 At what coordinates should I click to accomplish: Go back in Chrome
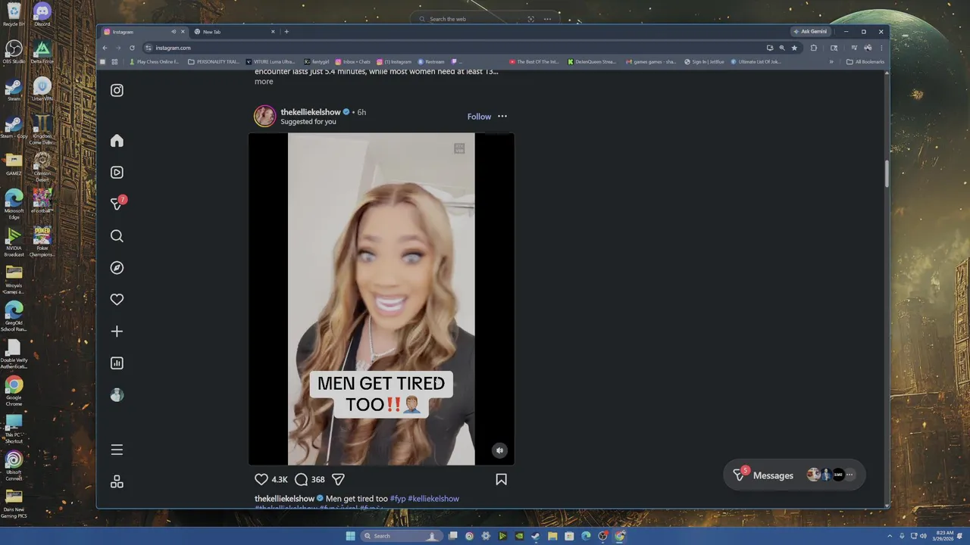pyautogui.click(x=105, y=48)
